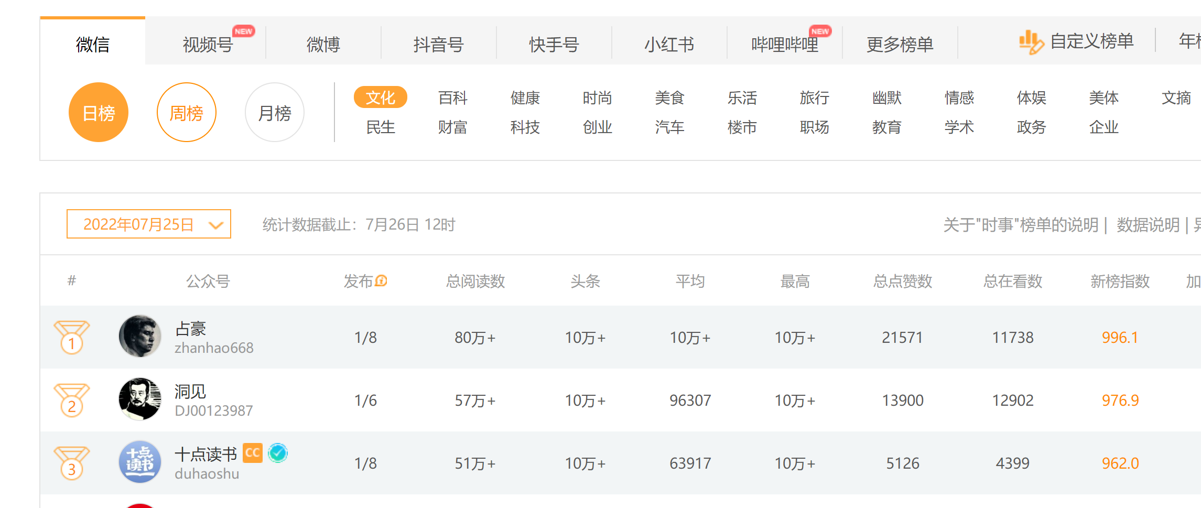The height and width of the screenshot is (508, 1201).
Task: Click the custom ranking chart icon
Action: coord(1031,41)
